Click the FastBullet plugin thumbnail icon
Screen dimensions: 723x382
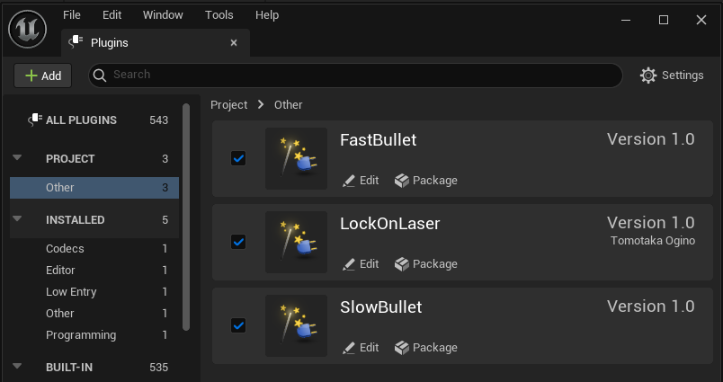[x=296, y=159]
